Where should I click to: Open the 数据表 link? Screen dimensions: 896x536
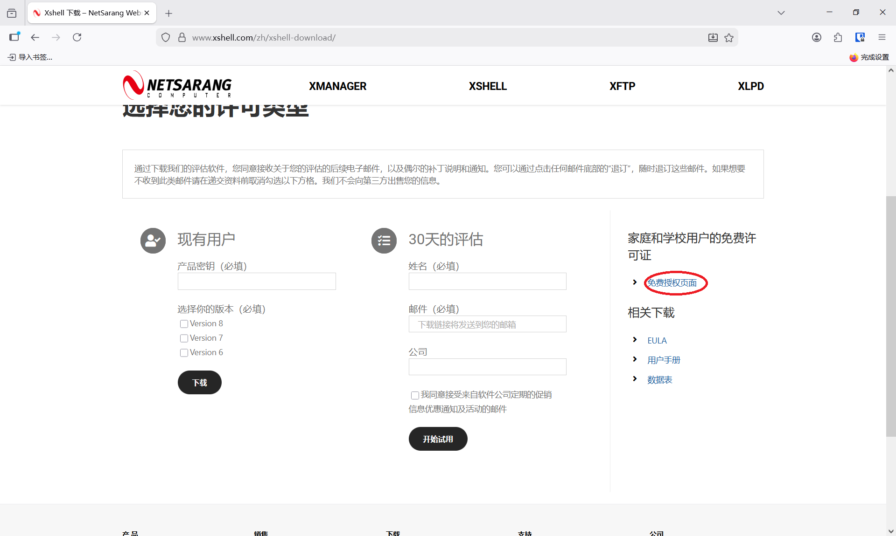[660, 380]
